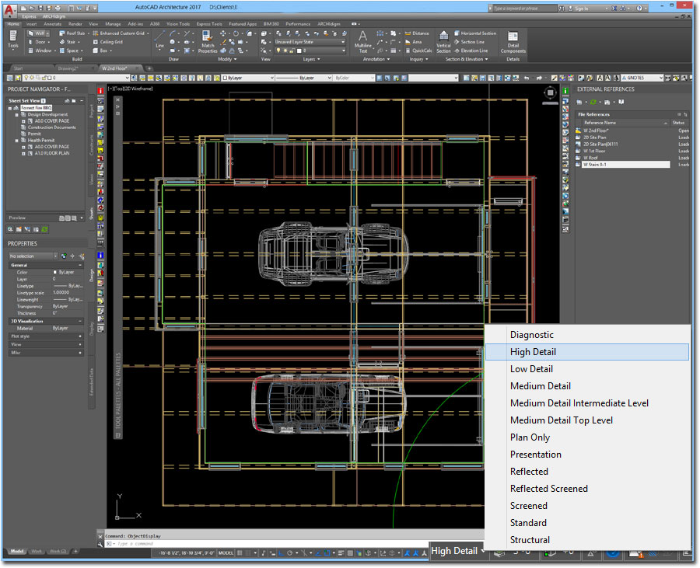Viewport: 700px width, 568px height.
Task: Collapse the General properties section
Action: 80,265
